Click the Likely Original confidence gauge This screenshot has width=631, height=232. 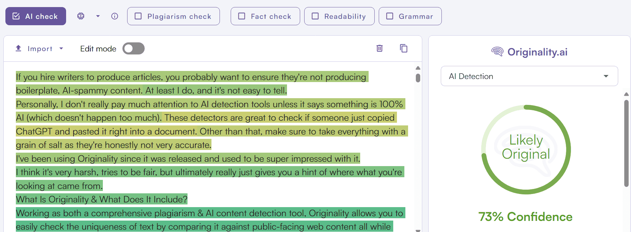(x=526, y=150)
